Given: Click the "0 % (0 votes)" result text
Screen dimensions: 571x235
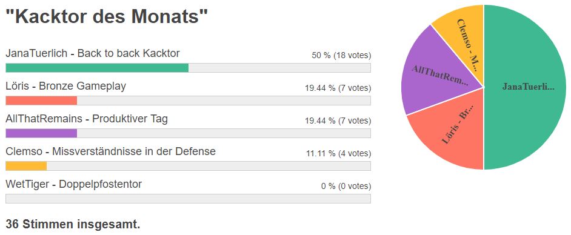Looking at the screenshot, I should (x=346, y=187).
